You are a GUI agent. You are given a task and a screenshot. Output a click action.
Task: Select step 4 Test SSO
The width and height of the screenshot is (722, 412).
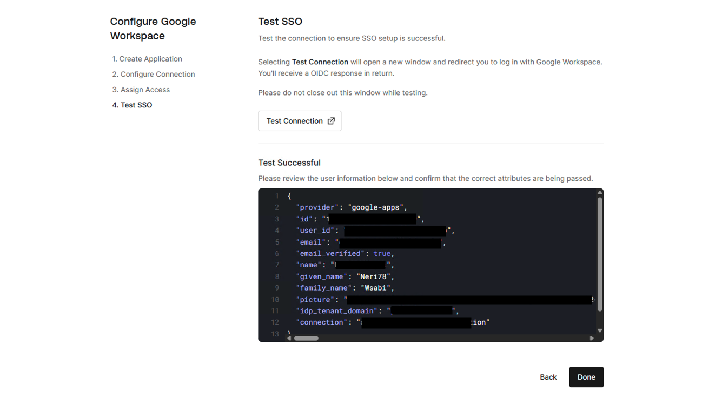click(133, 105)
